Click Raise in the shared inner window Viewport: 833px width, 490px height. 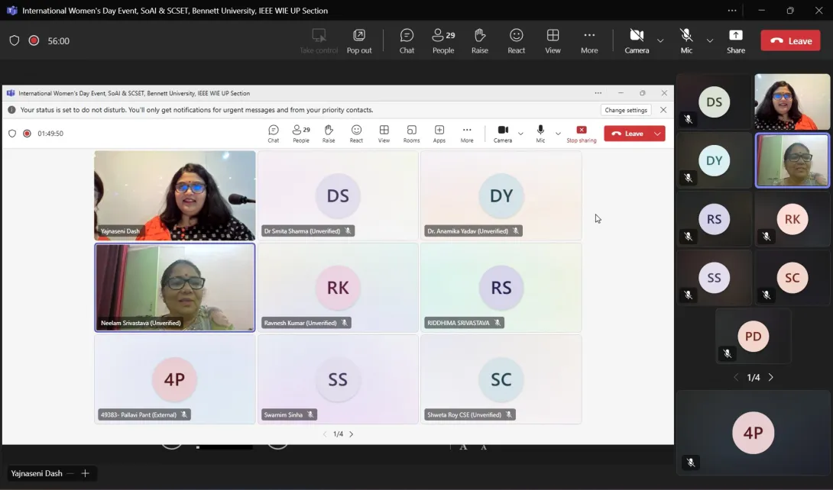pos(329,134)
